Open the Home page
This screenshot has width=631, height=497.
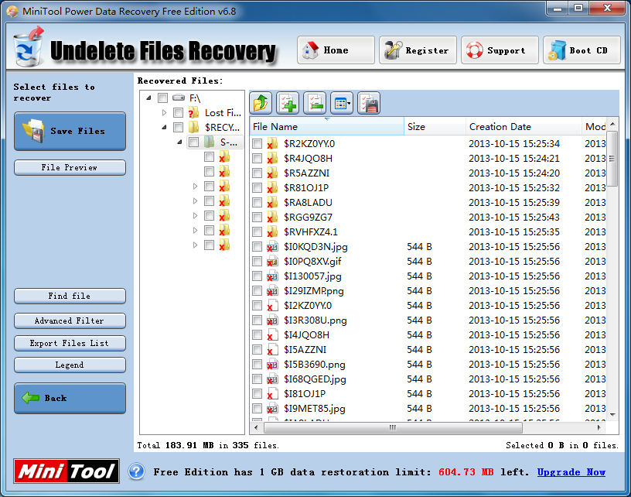pos(336,50)
